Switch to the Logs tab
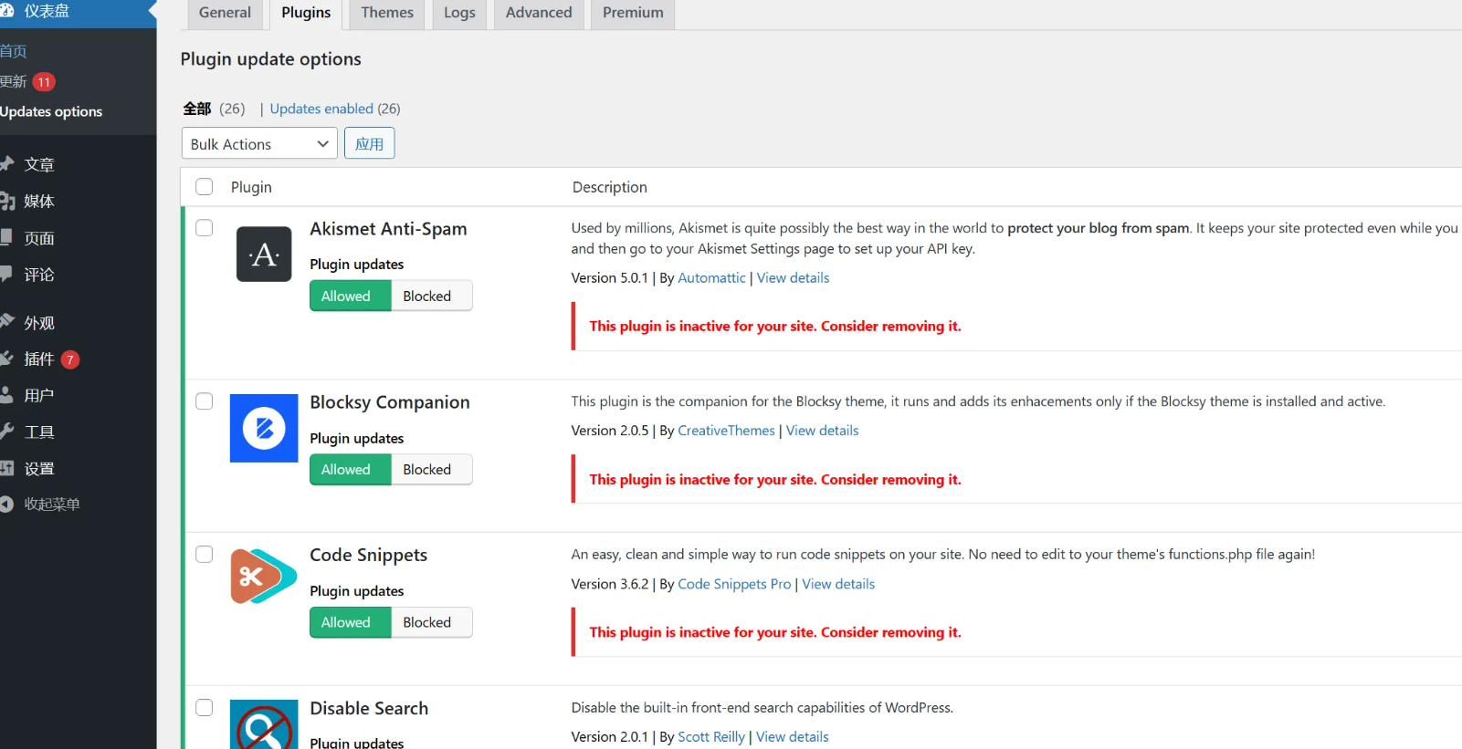The height and width of the screenshot is (749, 1462). pos(459,13)
